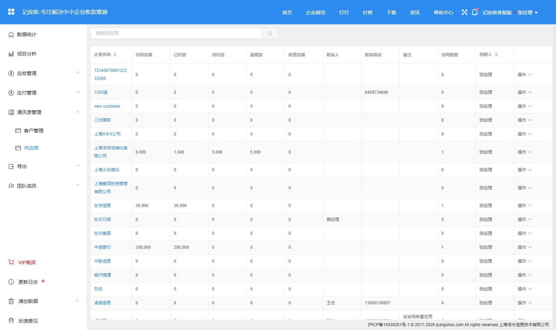Click the VIP购买 cart icon

click(x=11, y=262)
